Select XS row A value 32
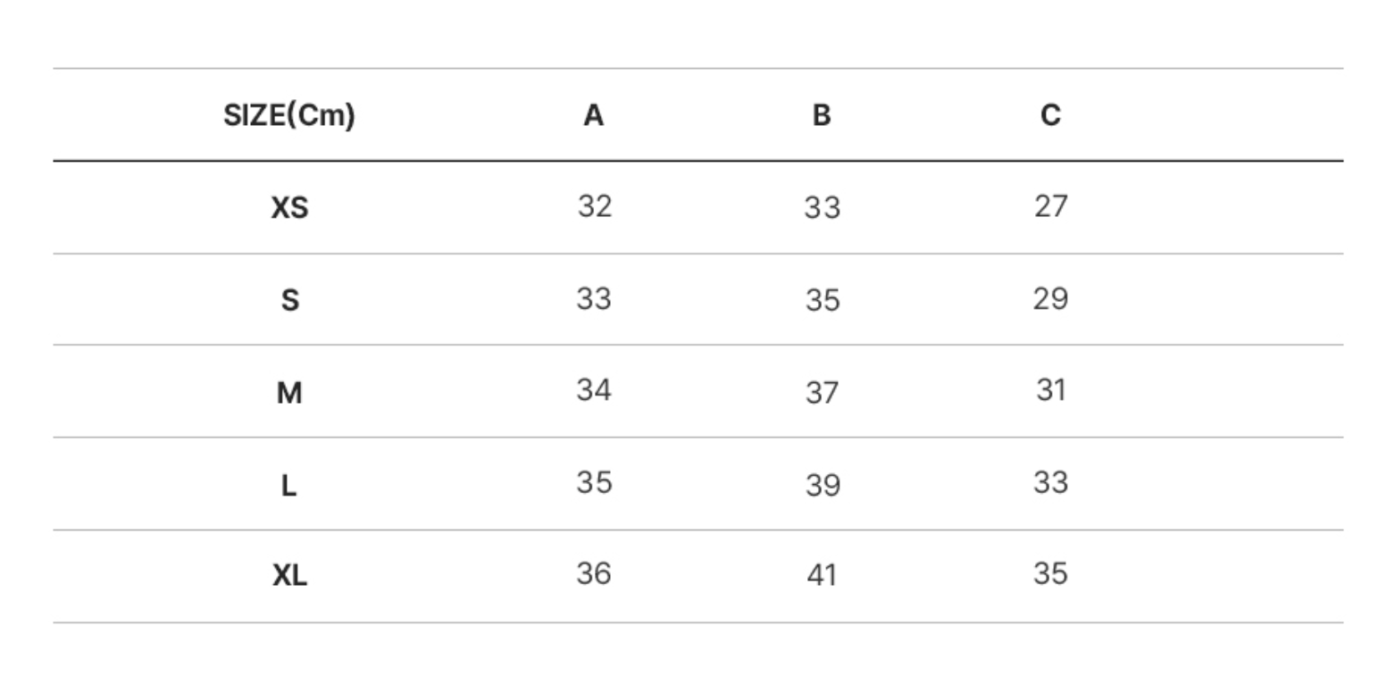1395x693 pixels. coord(595,206)
